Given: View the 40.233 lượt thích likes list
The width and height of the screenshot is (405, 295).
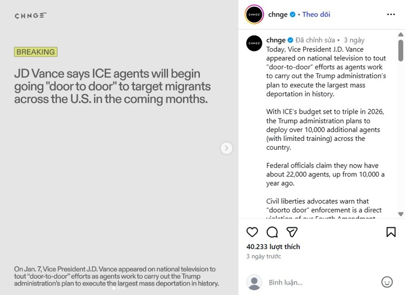Looking at the screenshot, I should tap(273, 247).
